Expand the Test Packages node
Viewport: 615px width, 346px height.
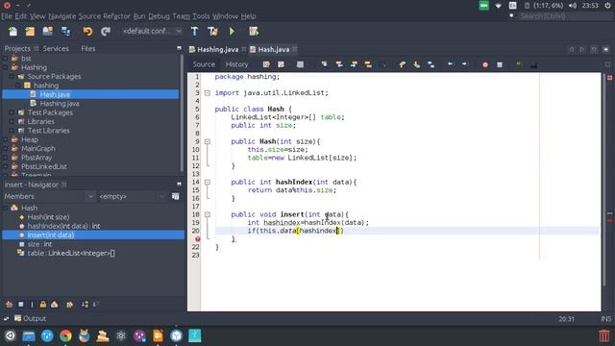(12, 112)
